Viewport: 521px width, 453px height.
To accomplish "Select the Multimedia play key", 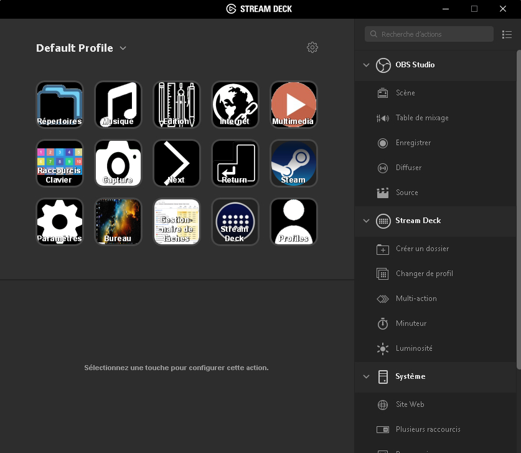I will [x=294, y=105].
